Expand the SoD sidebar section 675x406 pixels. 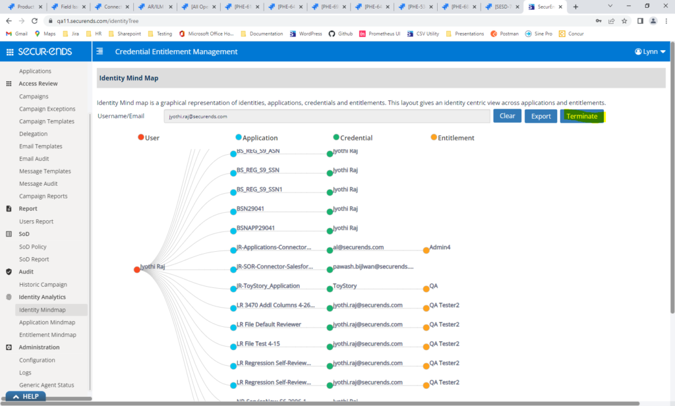(24, 234)
